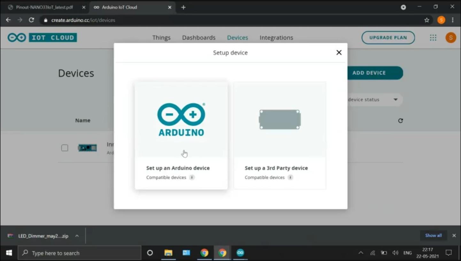461x261 pixels.
Task: Open a new browser tab
Action: [183, 7]
